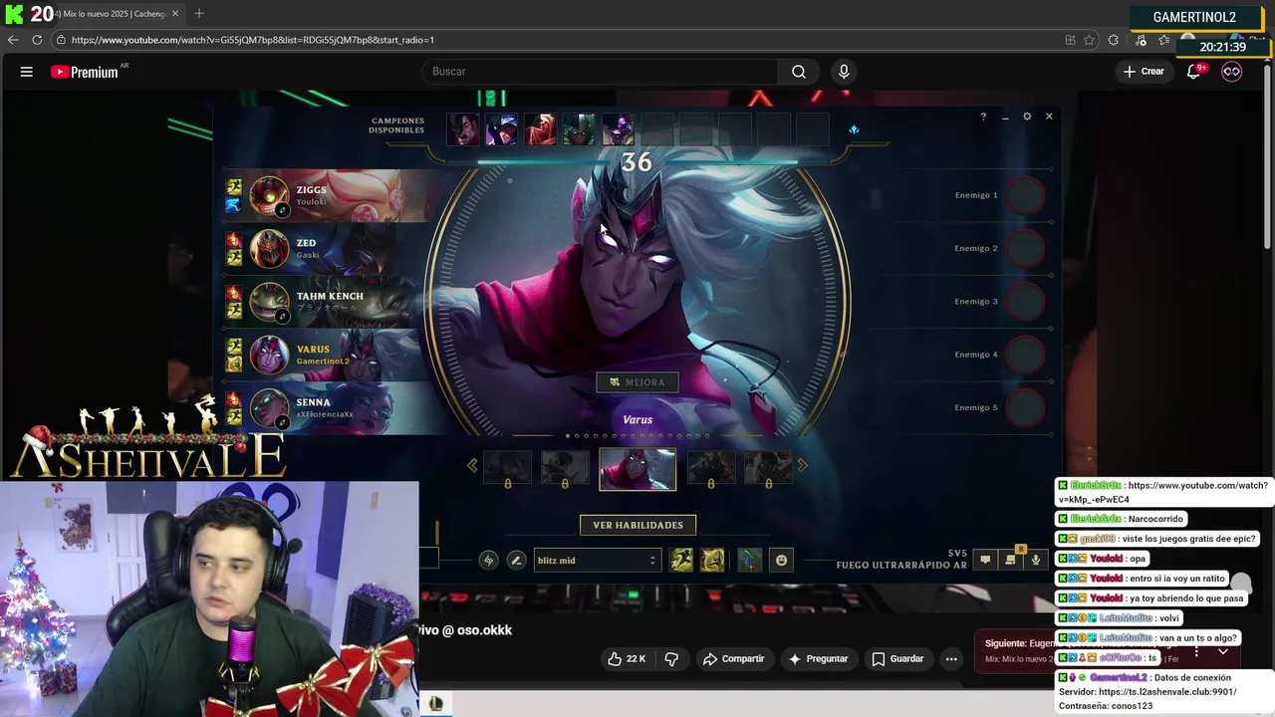Select Ziggs teammate row
The height and width of the screenshot is (717, 1275).
coord(329,195)
